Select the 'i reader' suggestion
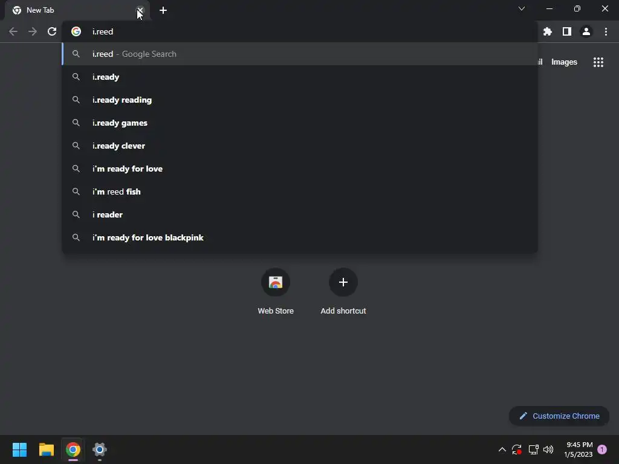Viewport: 619px width, 464px height. 300,214
